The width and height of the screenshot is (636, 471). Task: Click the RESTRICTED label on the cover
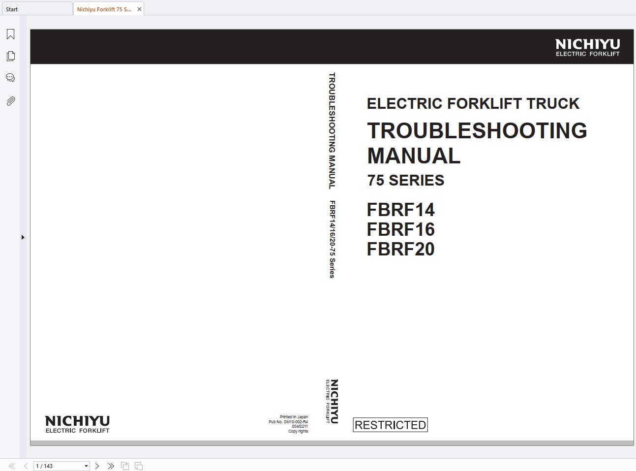pos(390,425)
